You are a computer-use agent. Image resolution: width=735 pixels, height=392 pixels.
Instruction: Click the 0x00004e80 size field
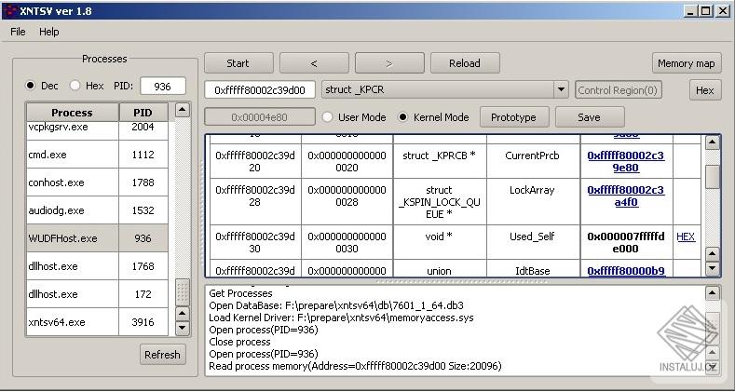259,117
